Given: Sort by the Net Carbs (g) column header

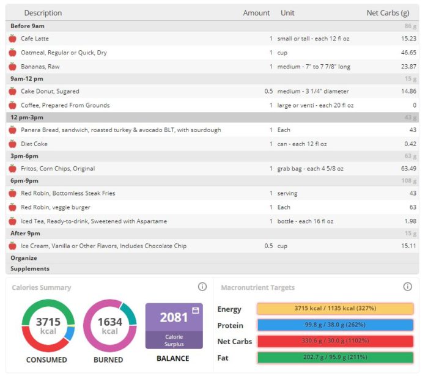Looking at the screenshot, I should pyautogui.click(x=388, y=13).
